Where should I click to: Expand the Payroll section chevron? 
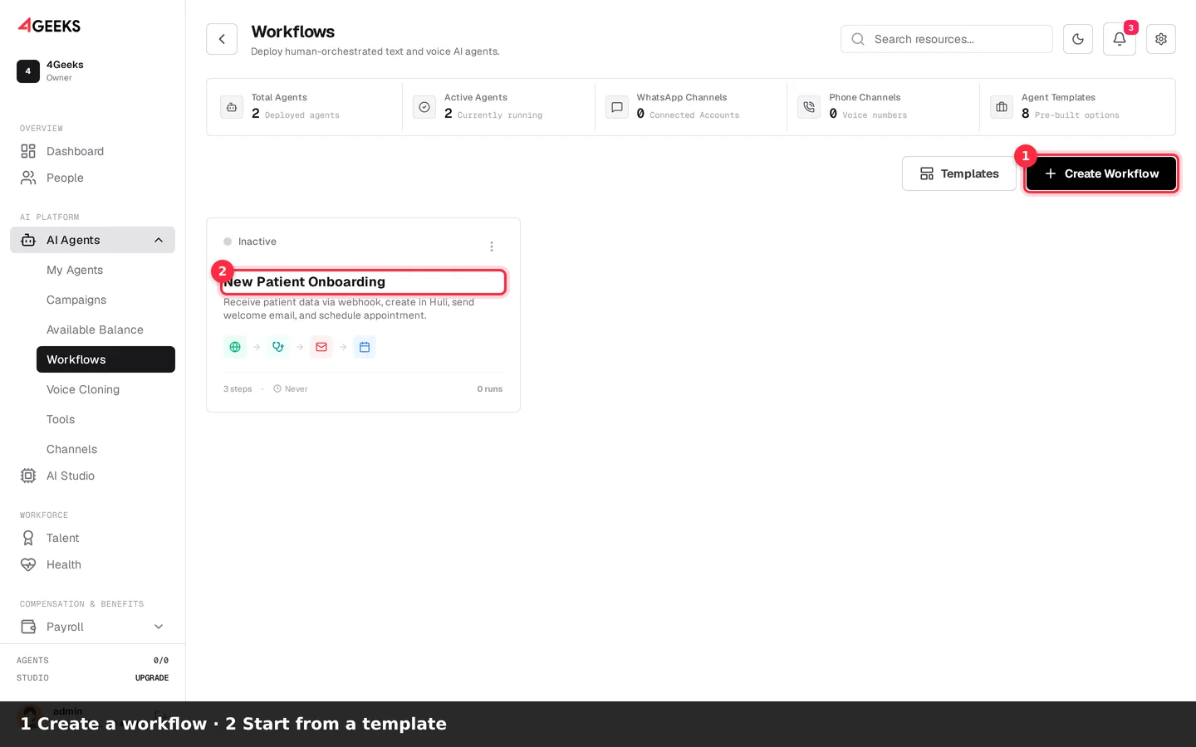[159, 627]
